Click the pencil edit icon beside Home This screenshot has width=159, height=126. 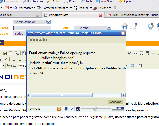pos(134,26)
